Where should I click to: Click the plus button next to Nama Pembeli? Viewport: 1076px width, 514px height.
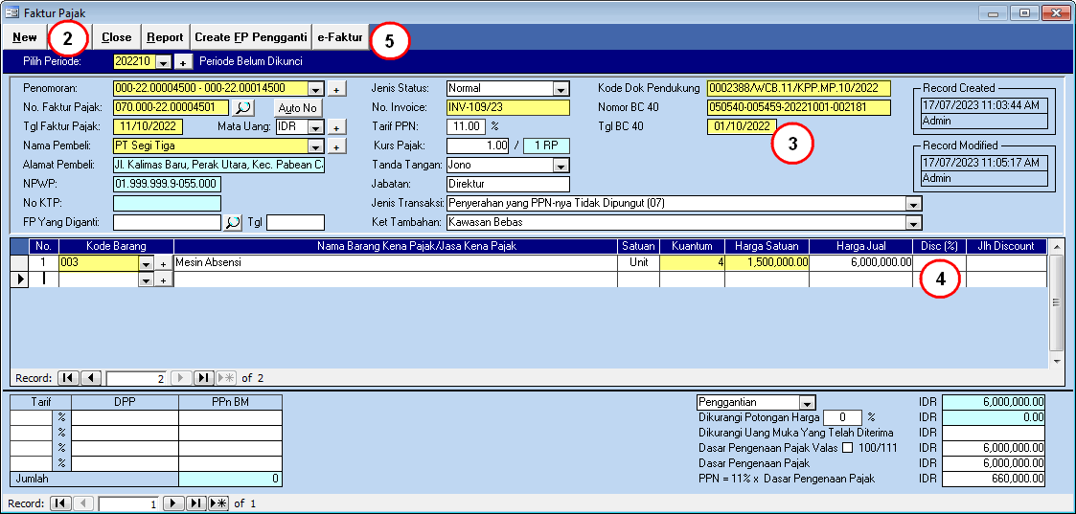336,146
